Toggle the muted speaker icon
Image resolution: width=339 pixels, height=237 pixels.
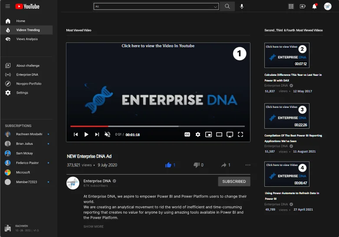click(108, 134)
